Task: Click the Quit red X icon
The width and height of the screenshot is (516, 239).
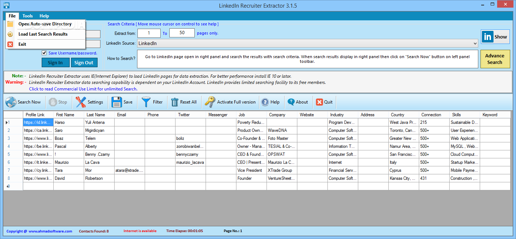Action: (319, 102)
